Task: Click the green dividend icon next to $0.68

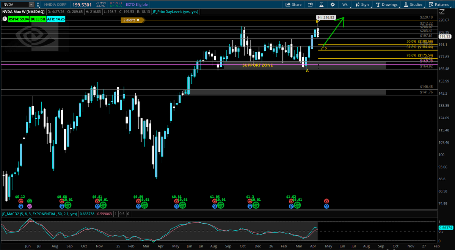Action: 68,205
